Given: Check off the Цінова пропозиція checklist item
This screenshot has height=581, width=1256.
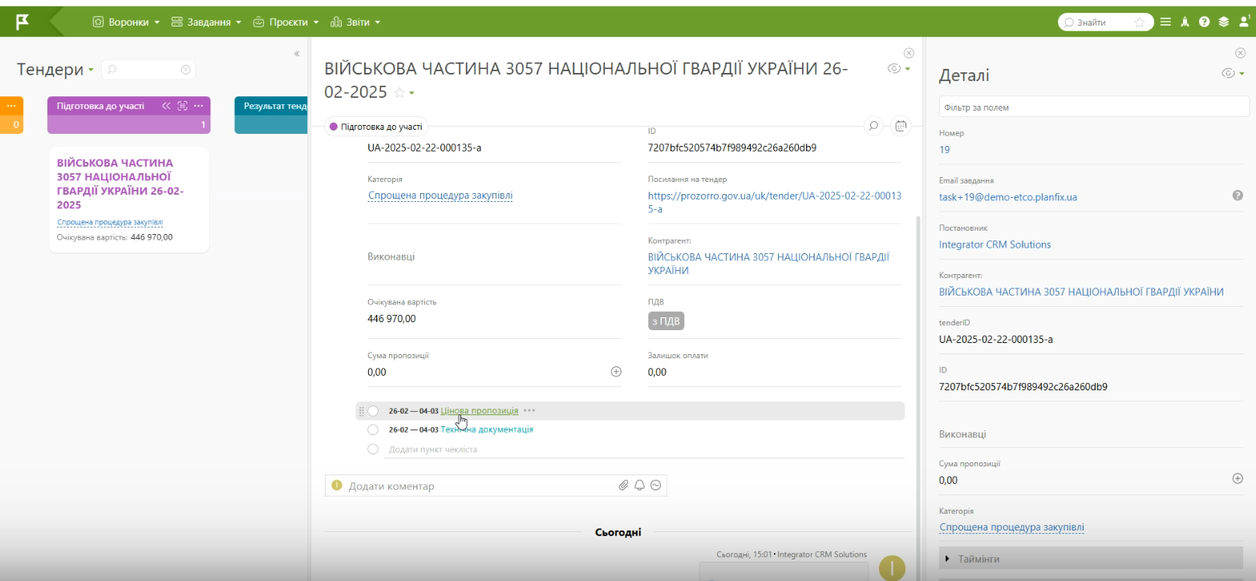Looking at the screenshot, I should tap(373, 411).
